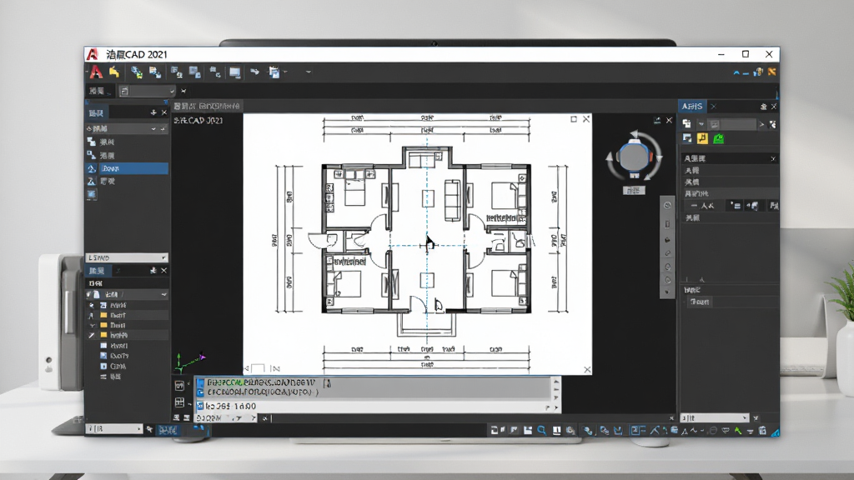
Task: Open the combo box in second toolbar row
Action: point(147,91)
